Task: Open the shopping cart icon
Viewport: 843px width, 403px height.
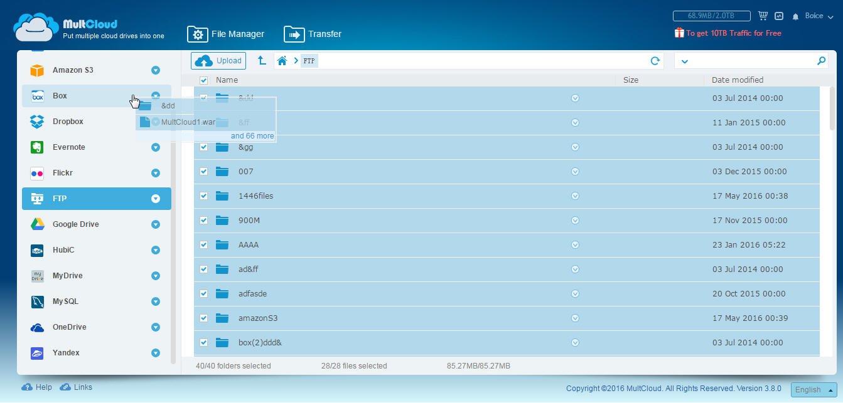Action: pos(763,16)
